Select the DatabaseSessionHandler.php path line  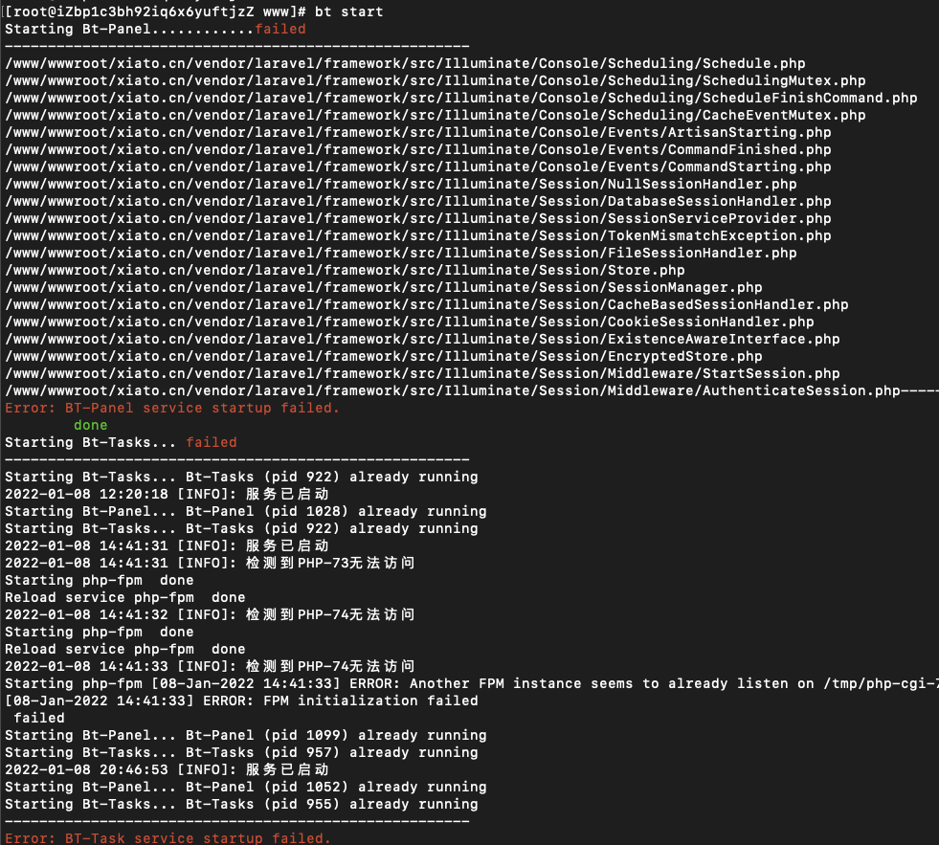pyautogui.click(x=418, y=202)
